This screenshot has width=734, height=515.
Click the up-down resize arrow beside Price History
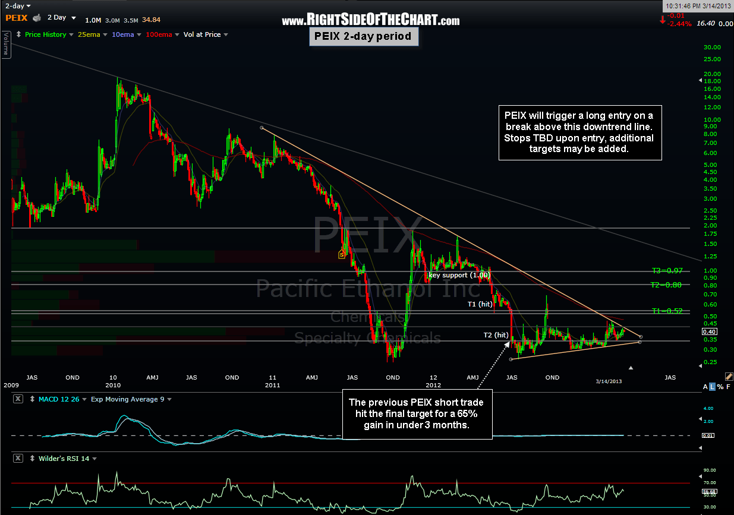pyautogui.click(x=18, y=34)
